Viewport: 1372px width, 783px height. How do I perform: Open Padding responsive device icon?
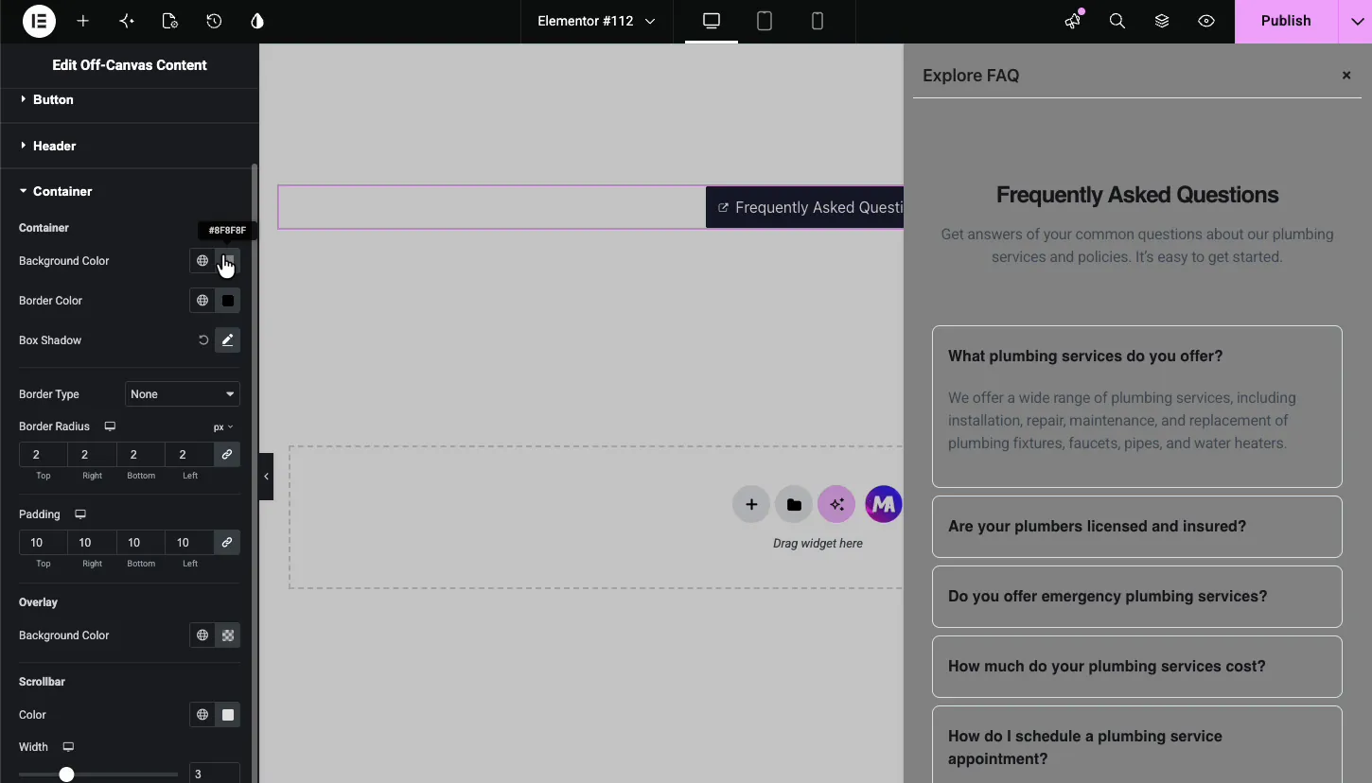tap(80, 514)
